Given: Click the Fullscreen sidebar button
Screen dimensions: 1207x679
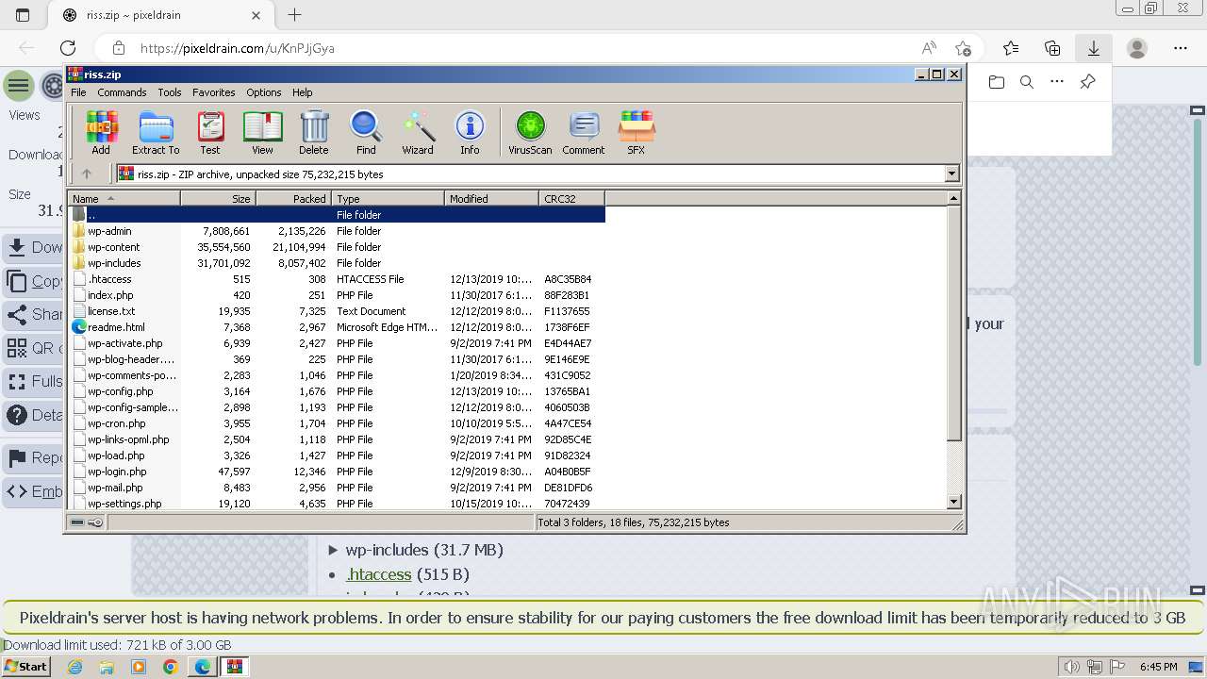Looking at the screenshot, I should coord(33,381).
